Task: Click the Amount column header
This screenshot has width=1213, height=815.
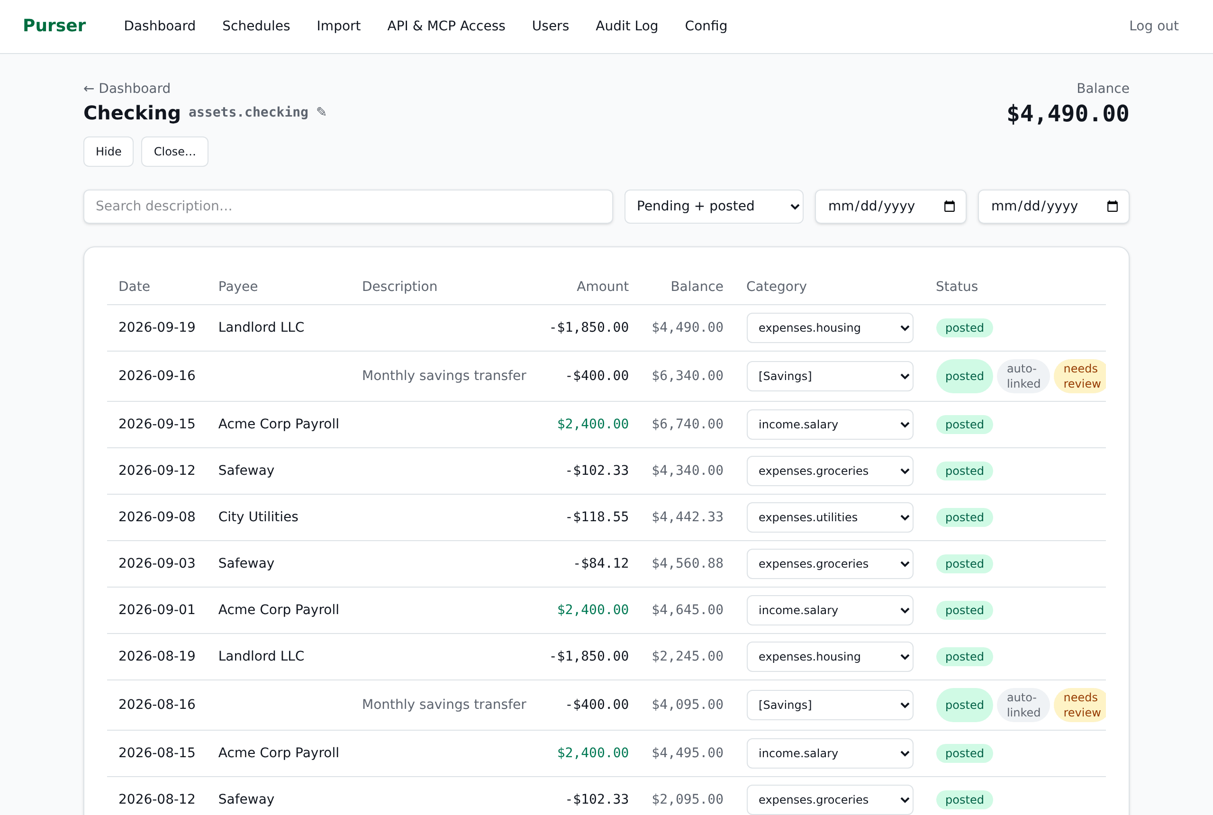Action: 602,286
